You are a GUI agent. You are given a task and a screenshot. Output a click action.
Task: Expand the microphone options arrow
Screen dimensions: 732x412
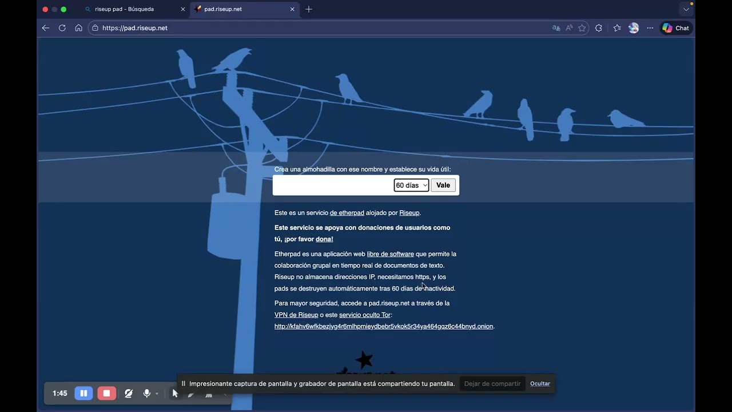pos(157,394)
